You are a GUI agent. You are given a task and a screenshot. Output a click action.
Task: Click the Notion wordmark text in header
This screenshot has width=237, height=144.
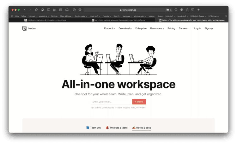(32, 28)
